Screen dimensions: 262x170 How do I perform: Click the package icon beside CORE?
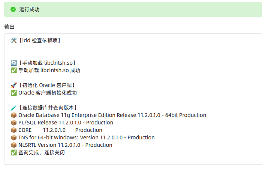click(x=14, y=130)
